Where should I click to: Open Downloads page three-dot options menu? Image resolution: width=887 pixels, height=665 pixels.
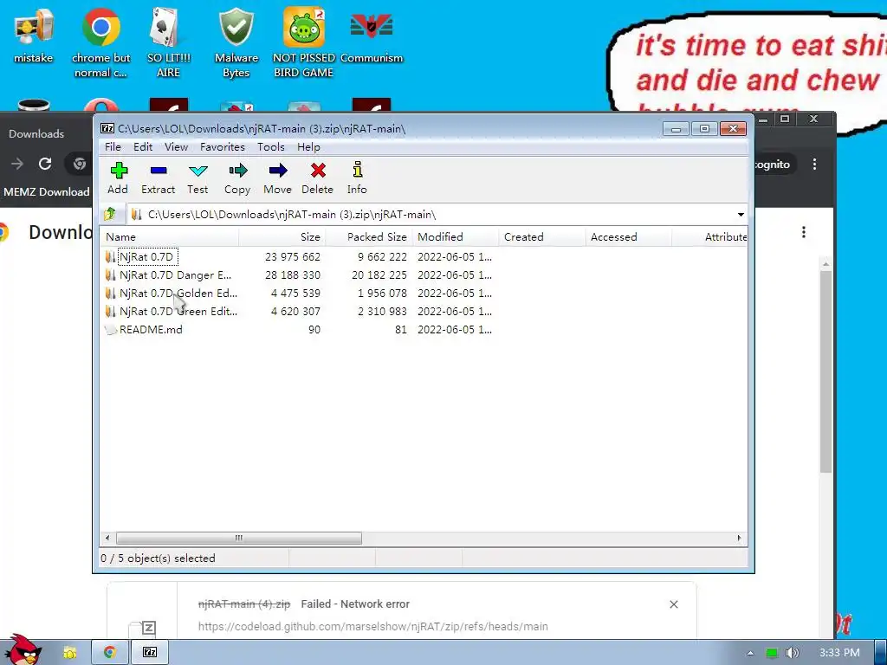[803, 232]
